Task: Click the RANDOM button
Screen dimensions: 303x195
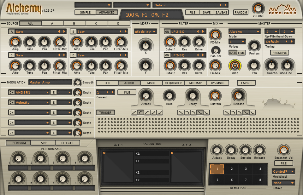Action: 241,13
